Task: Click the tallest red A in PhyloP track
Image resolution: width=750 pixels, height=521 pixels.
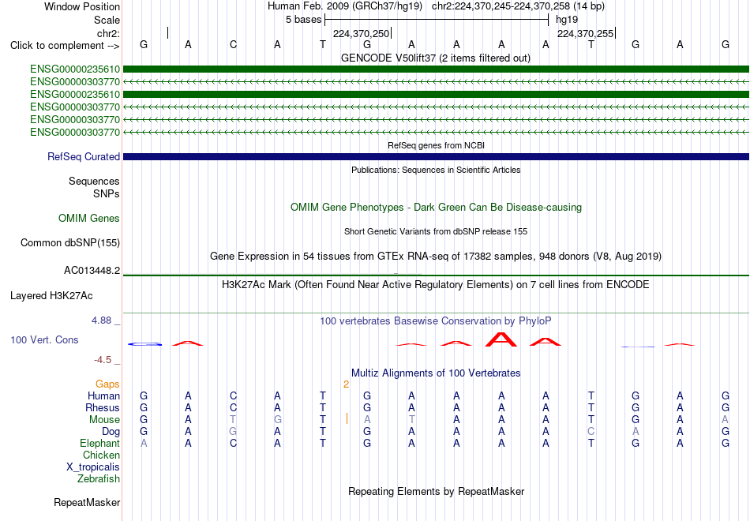Action: click(x=501, y=339)
